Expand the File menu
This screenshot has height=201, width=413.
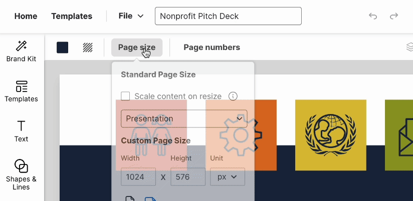click(x=131, y=16)
